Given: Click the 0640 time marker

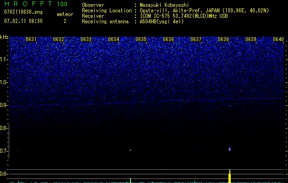Looking at the screenshot, I should pyautogui.click(x=278, y=39).
